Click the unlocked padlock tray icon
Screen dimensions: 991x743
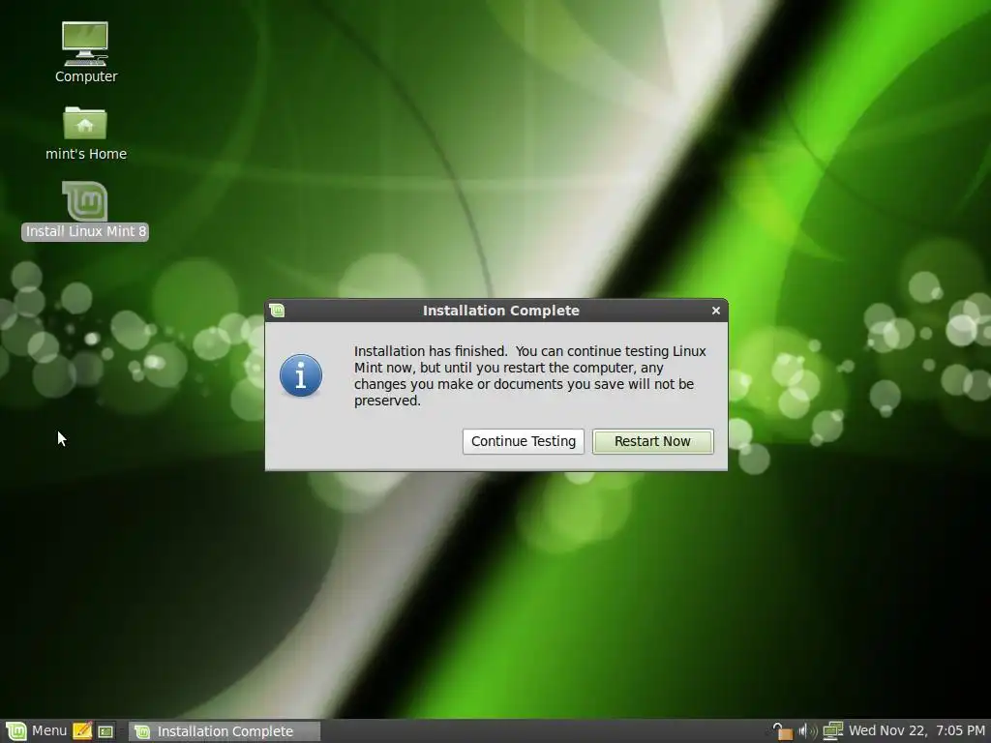point(782,731)
